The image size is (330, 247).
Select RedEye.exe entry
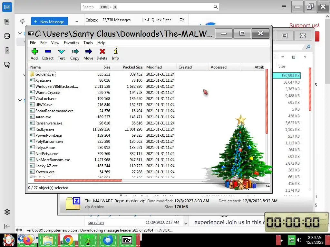(45, 129)
